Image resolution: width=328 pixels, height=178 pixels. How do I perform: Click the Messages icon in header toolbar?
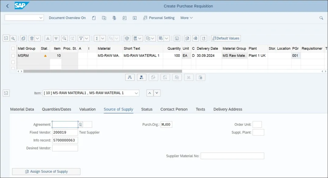pos(125,18)
